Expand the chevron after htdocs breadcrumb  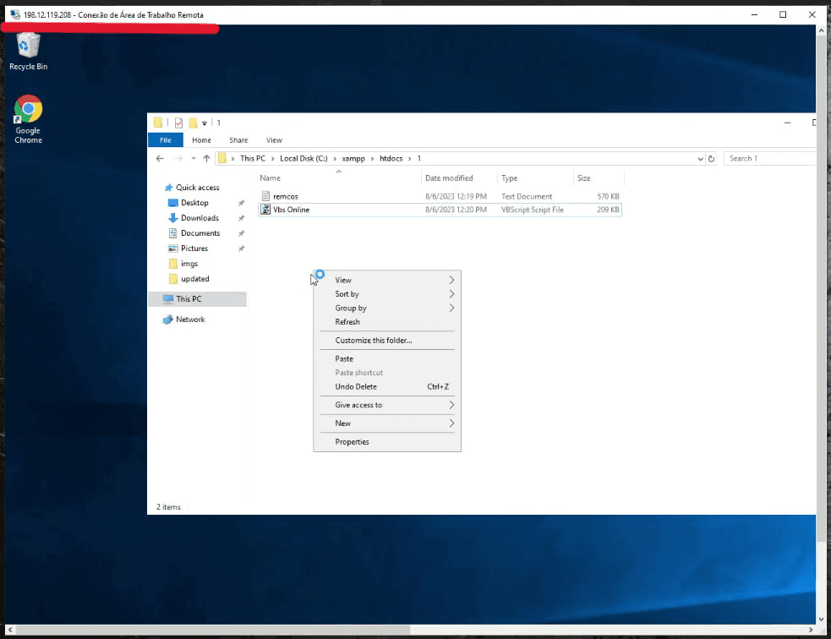coord(410,158)
